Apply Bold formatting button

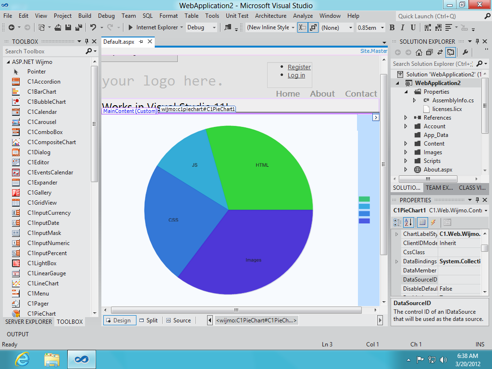392,27
